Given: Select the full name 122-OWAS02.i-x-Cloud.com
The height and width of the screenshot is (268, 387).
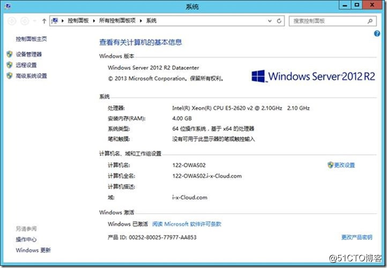Looking at the screenshot, I should coord(207,176).
